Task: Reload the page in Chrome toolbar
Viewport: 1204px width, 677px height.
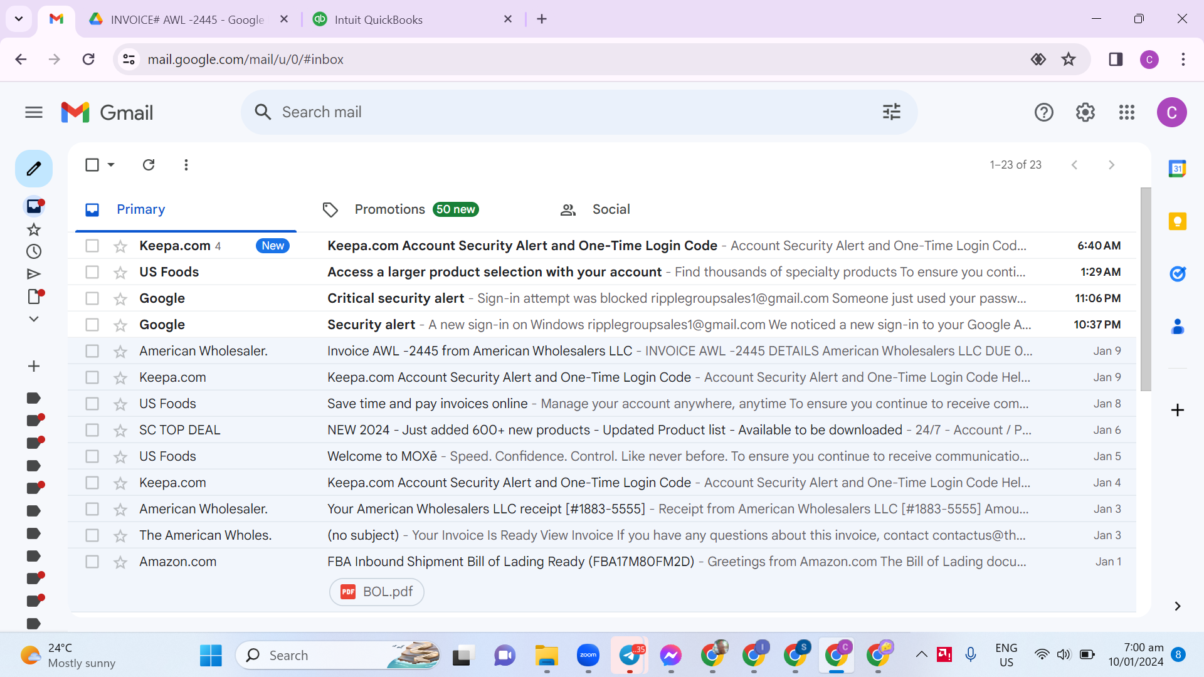Action: [x=88, y=59]
